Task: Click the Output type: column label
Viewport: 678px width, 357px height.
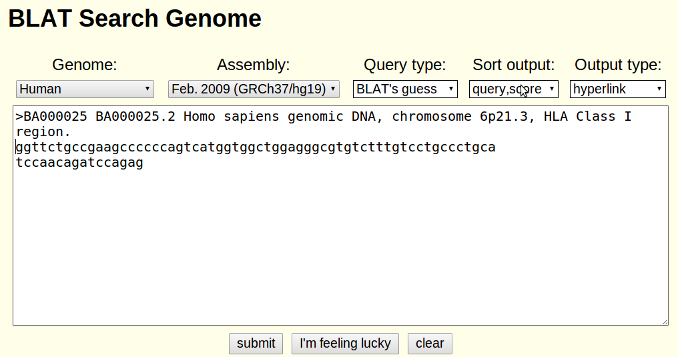Action: [618, 65]
